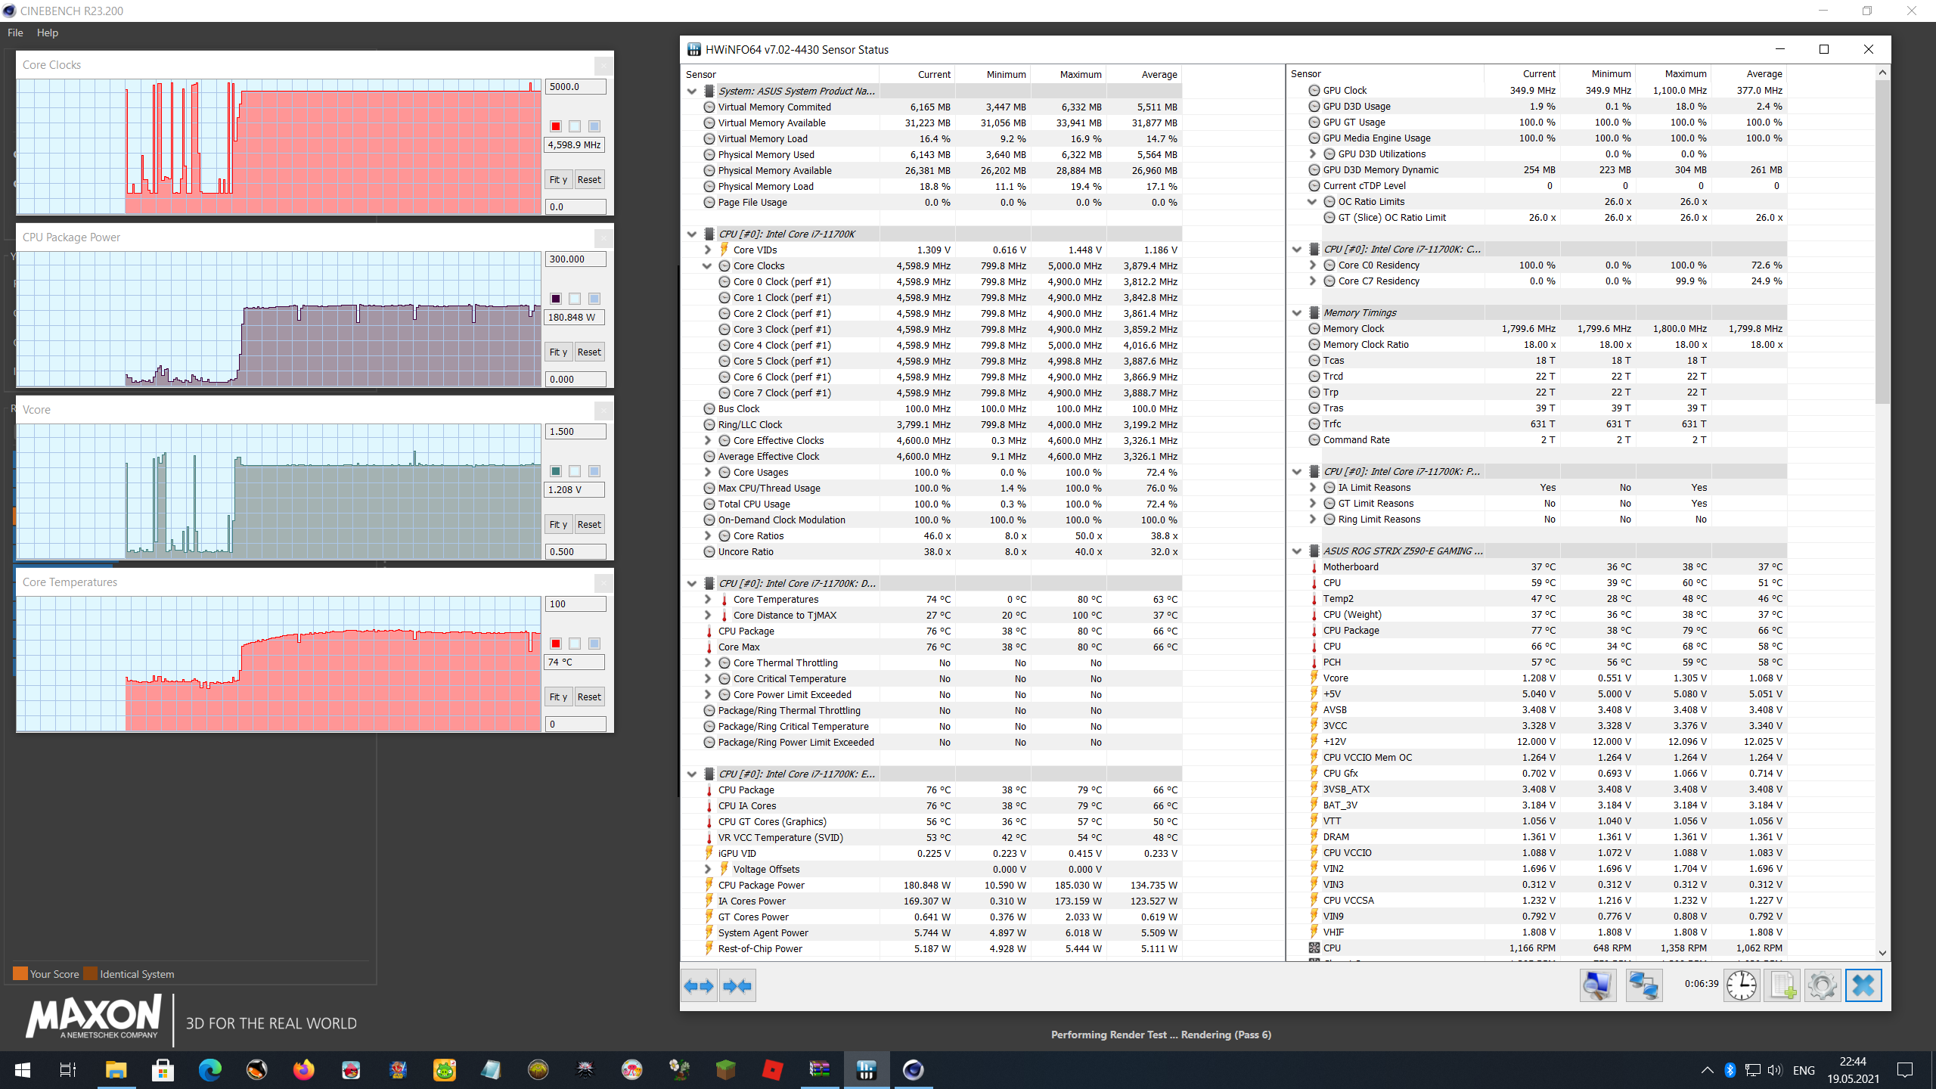Reset elapsed time with the clock icon
The width and height of the screenshot is (1936, 1089).
[1742, 985]
